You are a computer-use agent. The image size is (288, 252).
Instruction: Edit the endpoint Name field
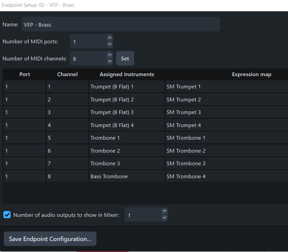coord(120,25)
